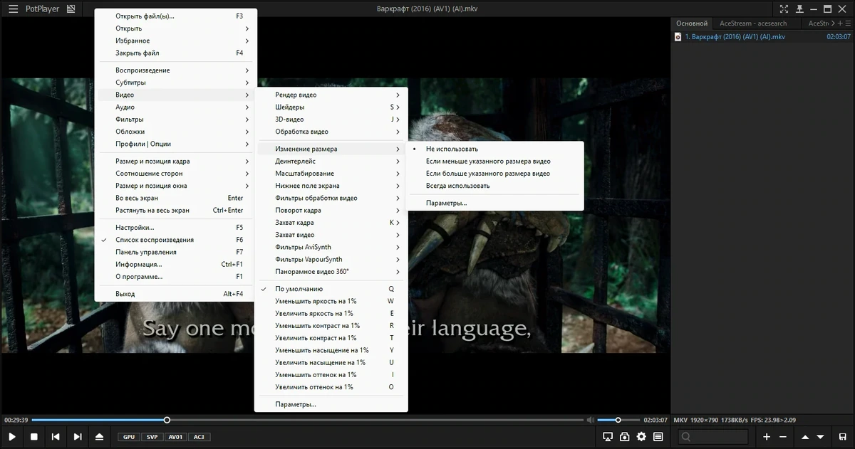This screenshot has height=449, width=855.
Task: Click the checked 'По умолчанию' entry
Action: (x=331, y=289)
